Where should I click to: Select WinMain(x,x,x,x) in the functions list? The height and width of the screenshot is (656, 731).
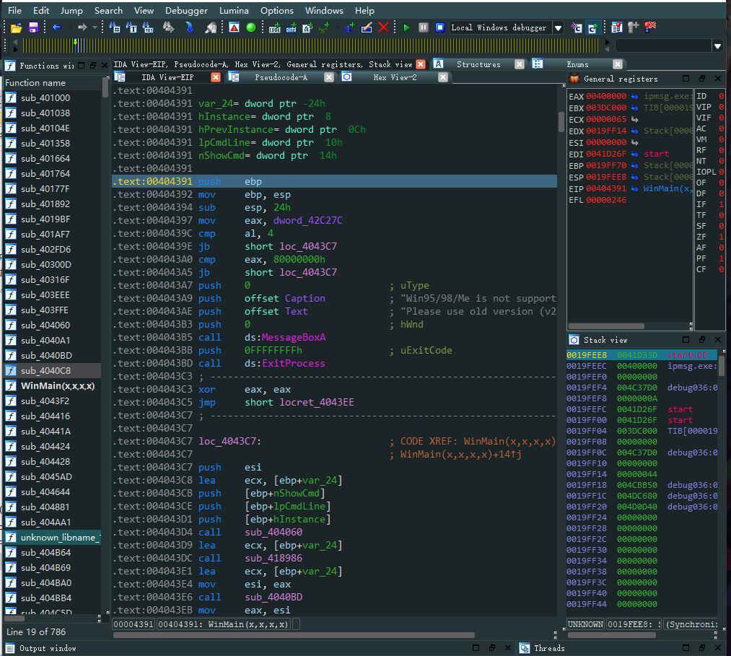coord(58,386)
